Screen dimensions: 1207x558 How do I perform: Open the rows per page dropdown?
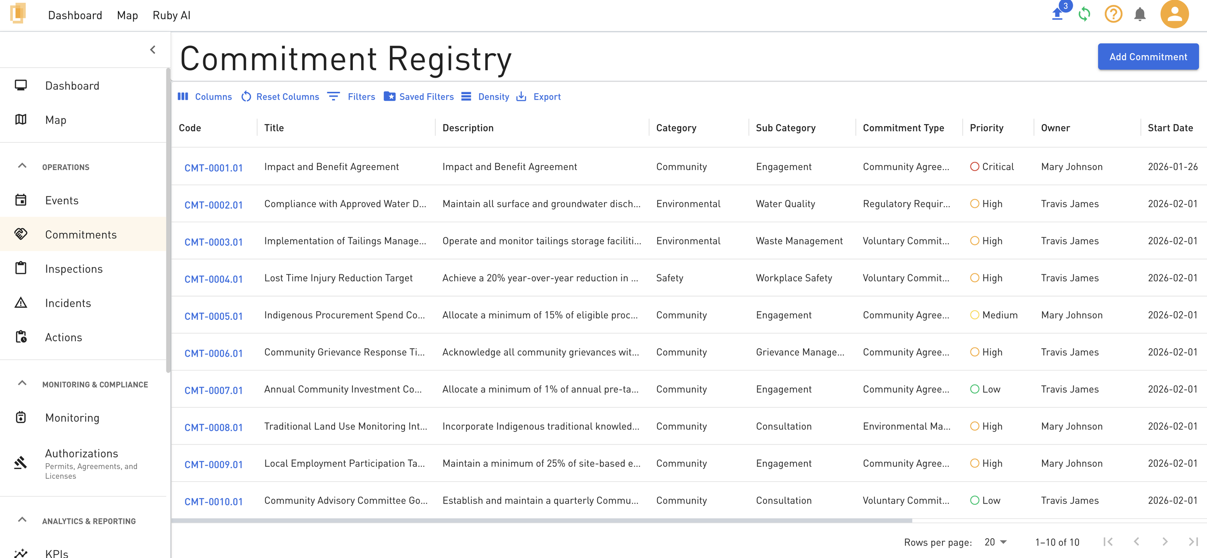point(996,542)
